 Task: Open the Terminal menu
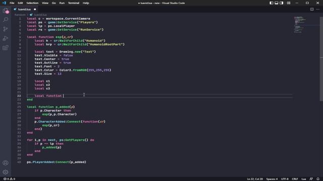(74, 3)
